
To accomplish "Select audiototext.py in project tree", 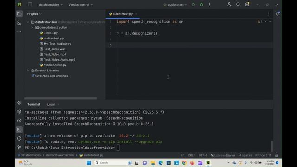I will [52, 38].
